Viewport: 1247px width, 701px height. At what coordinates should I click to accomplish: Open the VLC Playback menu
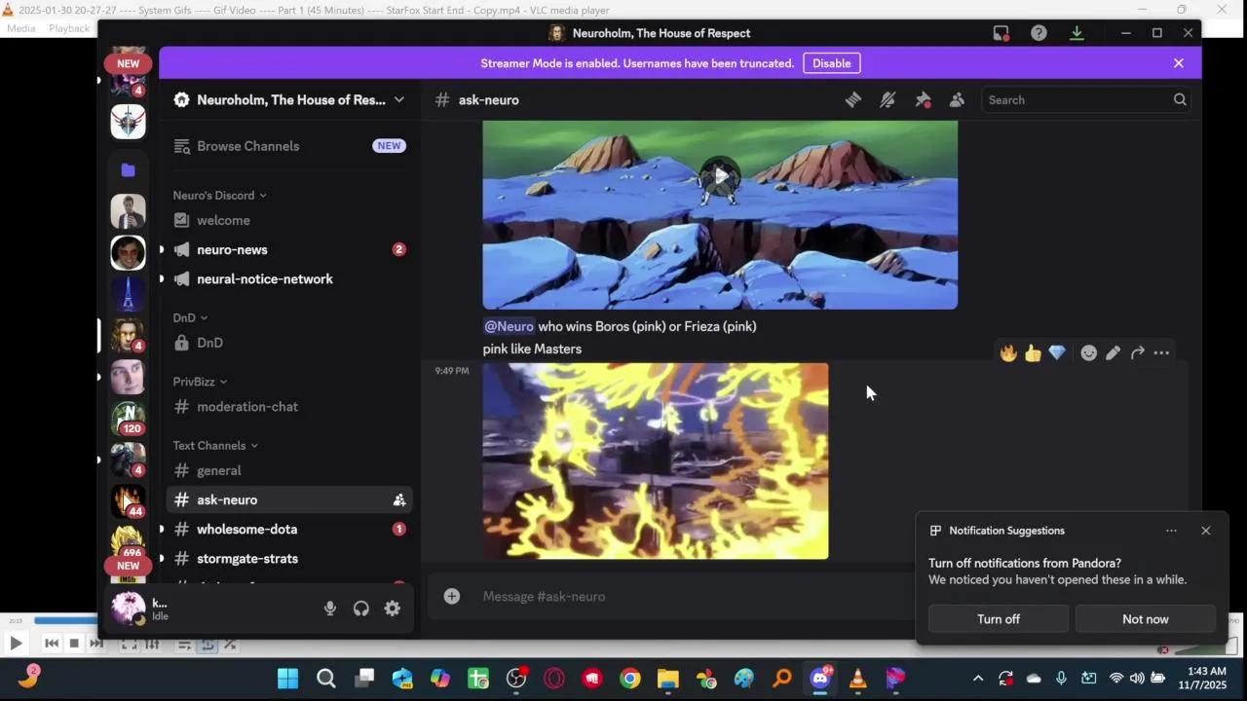click(69, 28)
